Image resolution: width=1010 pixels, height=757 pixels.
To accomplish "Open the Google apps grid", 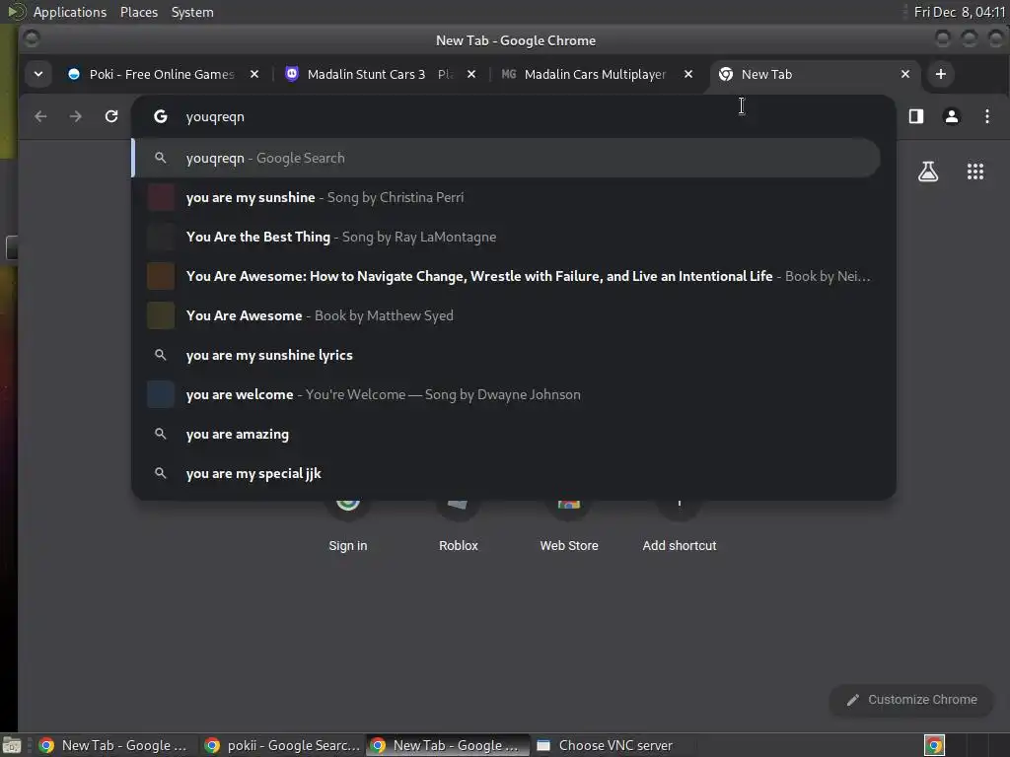I will (x=975, y=172).
